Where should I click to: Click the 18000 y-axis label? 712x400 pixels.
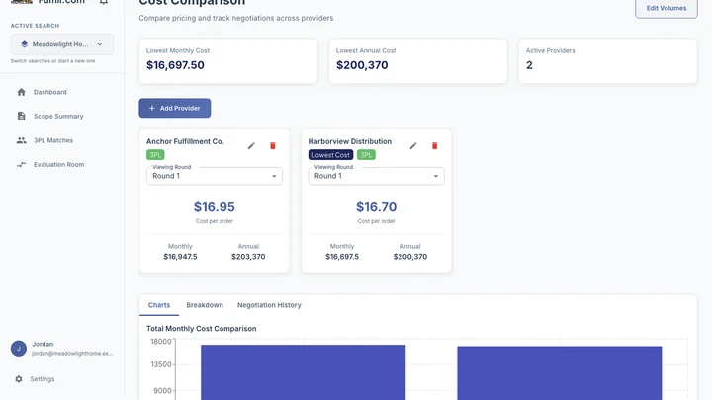(161, 342)
